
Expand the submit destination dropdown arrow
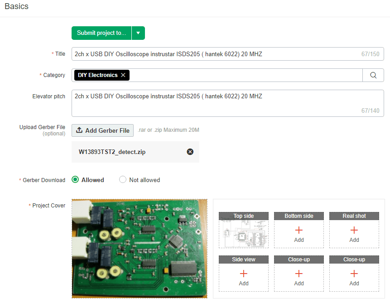pos(138,33)
